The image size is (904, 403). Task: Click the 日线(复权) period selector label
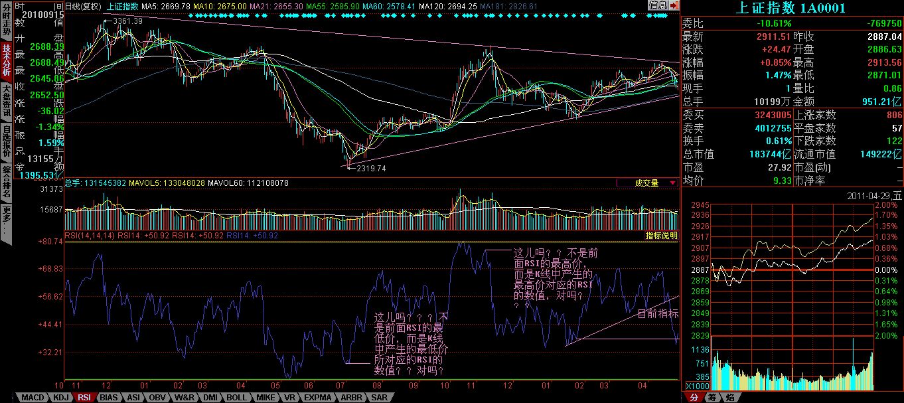83,6
